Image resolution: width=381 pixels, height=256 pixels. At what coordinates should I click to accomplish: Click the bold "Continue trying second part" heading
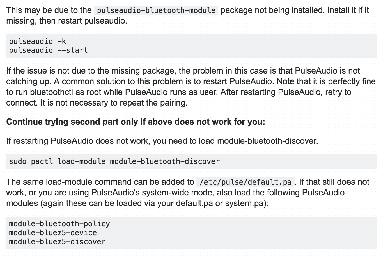tap(136, 122)
